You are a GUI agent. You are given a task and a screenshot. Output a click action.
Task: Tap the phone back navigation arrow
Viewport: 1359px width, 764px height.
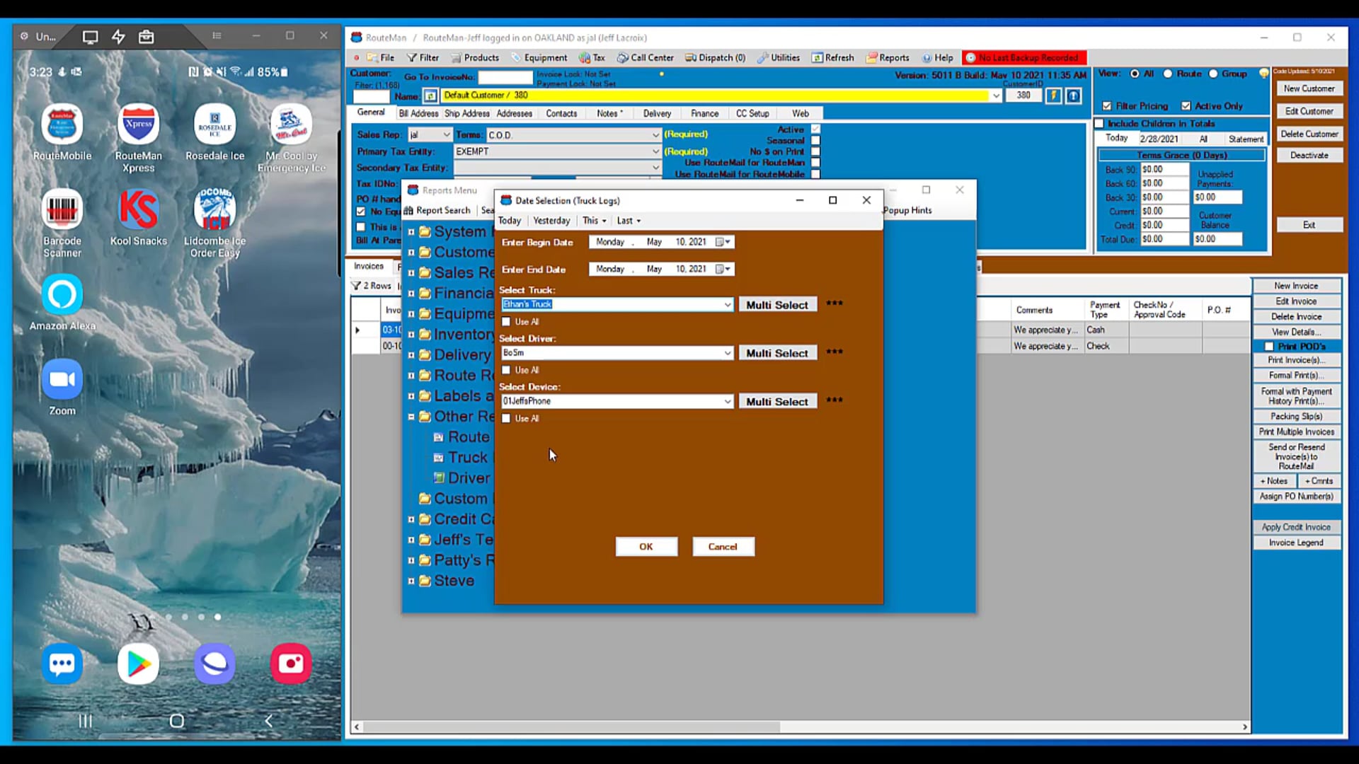[268, 721]
